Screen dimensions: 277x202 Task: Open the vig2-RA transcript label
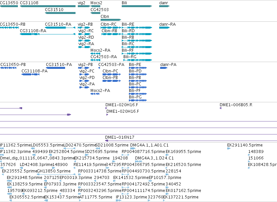pos(86,44)
